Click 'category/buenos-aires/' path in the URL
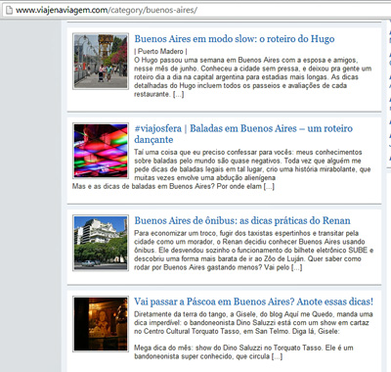Image resolution: width=391 pixels, height=372 pixels. pos(154,11)
